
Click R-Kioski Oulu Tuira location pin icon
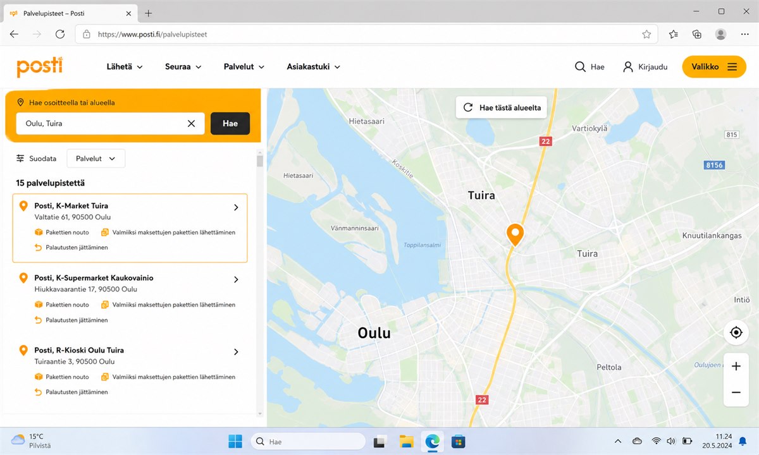[23, 350]
